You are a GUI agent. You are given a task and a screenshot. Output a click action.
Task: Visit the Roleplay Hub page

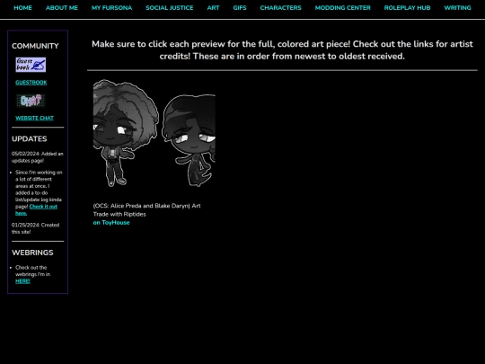[407, 8]
